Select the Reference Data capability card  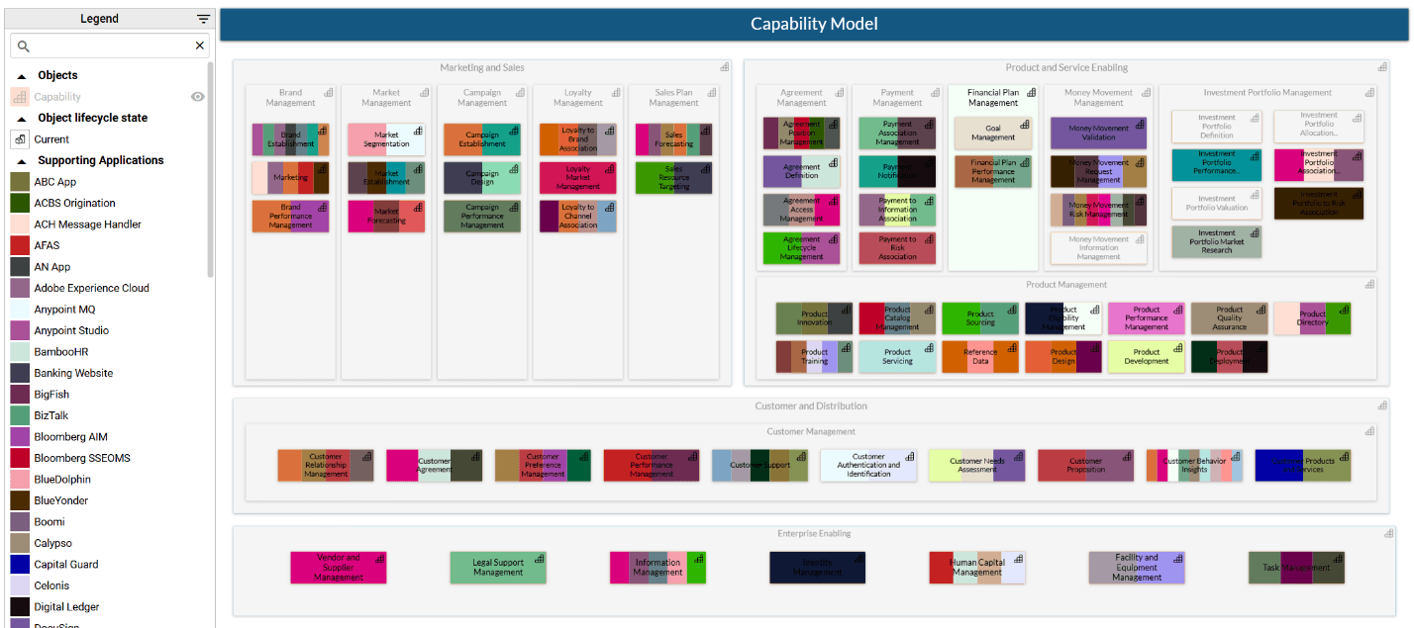point(980,357)
